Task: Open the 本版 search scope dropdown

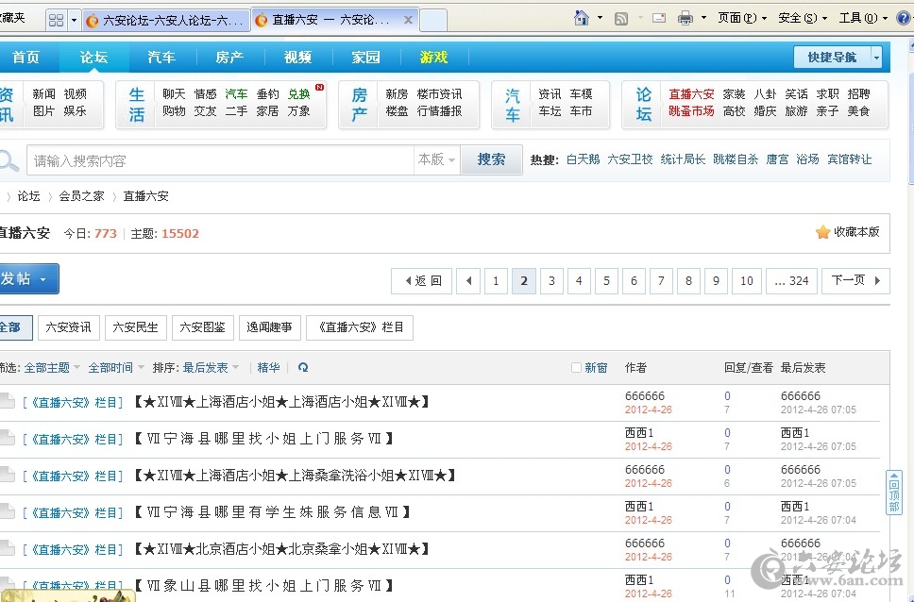Action: (436, 160)
